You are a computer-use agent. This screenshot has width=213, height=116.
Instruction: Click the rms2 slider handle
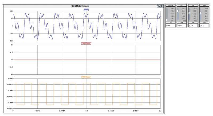[189, 13]
